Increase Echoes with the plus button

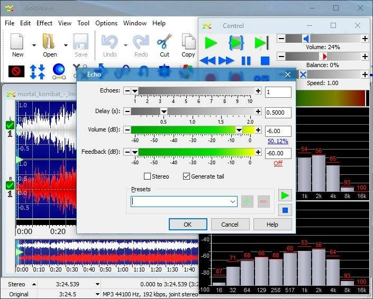tap(258, 91)
